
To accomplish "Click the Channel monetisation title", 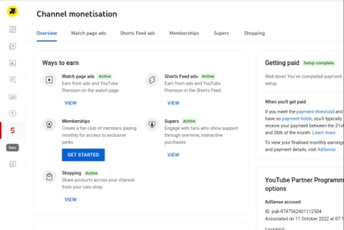I will [77, 14].
